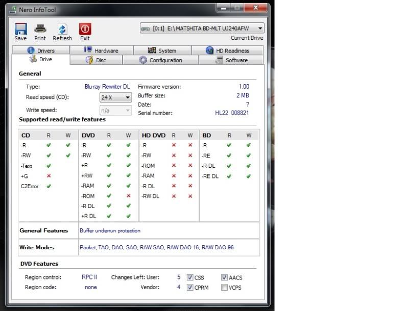
Task: Switch to the Hardware tab
Action: click(101, 50)
